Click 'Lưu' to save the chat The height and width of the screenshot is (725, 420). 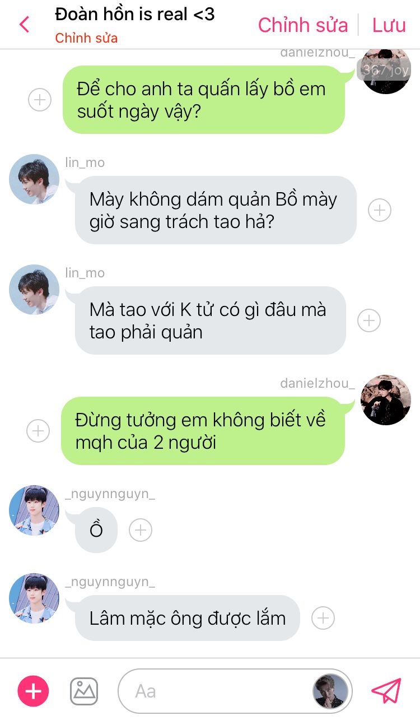tap(389, 25)
